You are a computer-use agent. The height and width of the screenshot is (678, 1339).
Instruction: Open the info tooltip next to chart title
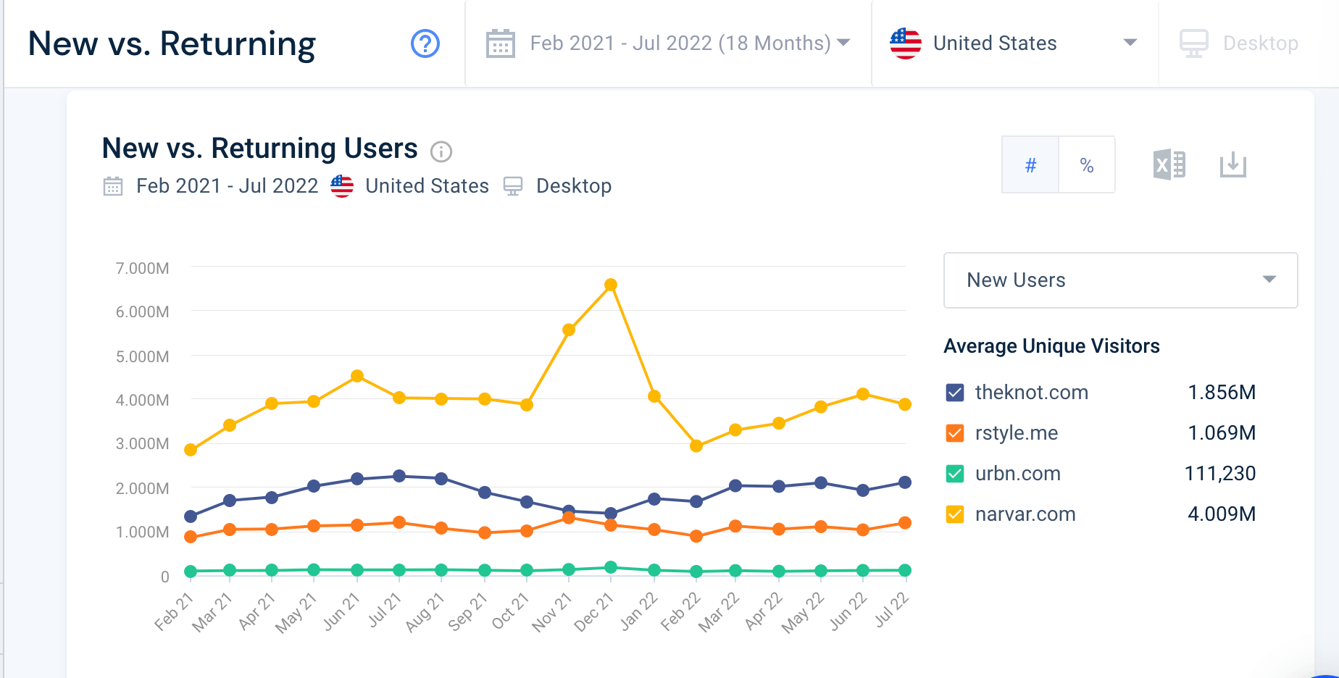coord(441,152)
